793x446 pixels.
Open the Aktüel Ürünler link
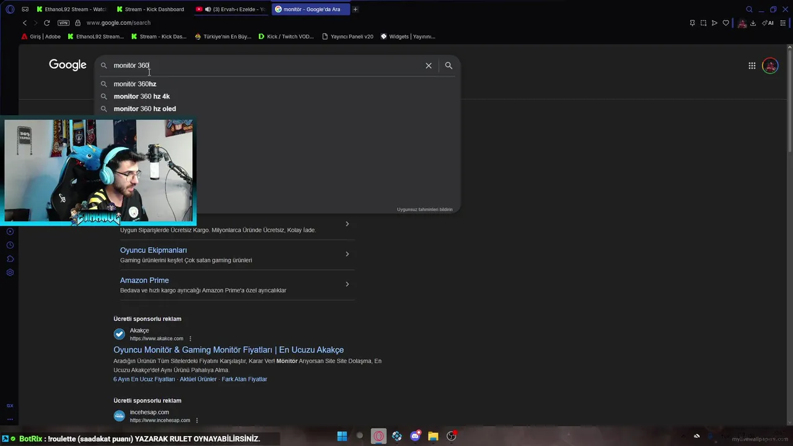198,379
